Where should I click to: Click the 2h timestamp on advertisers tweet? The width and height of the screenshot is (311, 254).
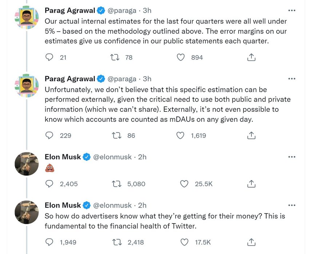[x=142, y=205]
